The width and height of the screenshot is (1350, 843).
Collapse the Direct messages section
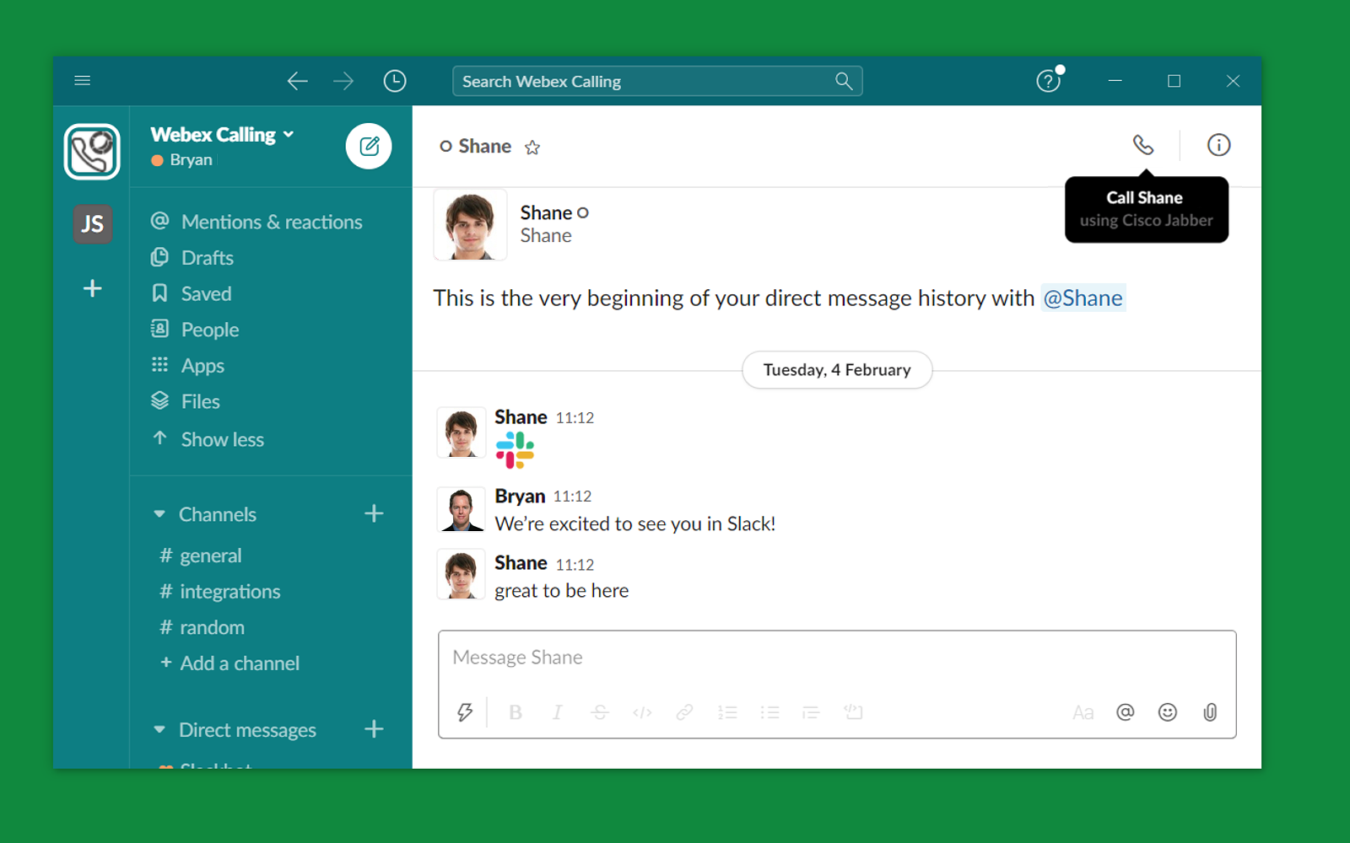pos(159,730)
